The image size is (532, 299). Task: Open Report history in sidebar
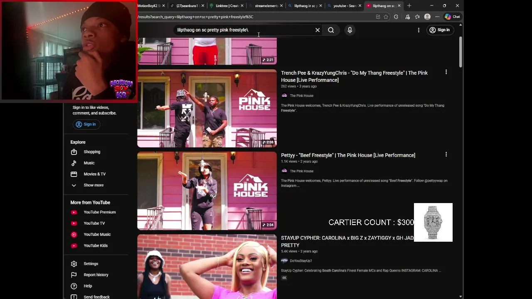click(x=96, y=275)
